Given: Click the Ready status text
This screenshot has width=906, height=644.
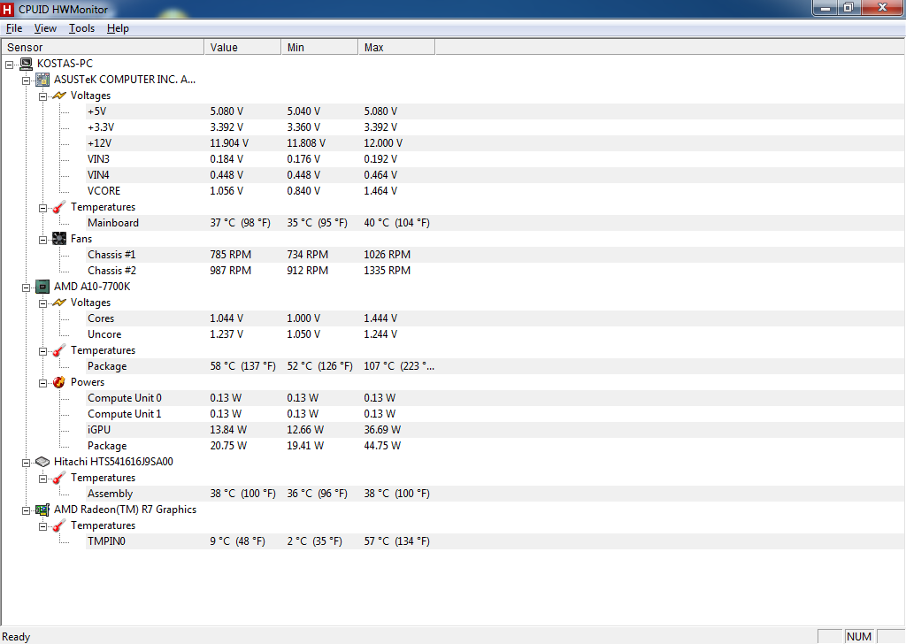Looking at the screenshot, I should tap(16, 637).
